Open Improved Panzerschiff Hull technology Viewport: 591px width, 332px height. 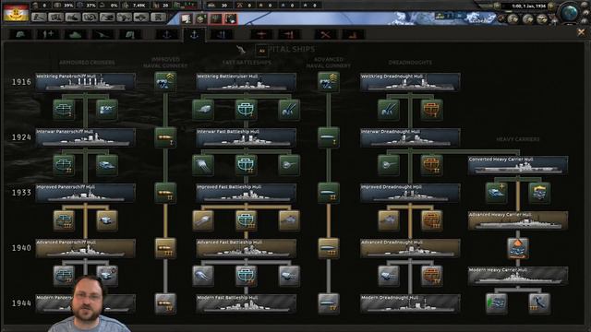(86, 193)
